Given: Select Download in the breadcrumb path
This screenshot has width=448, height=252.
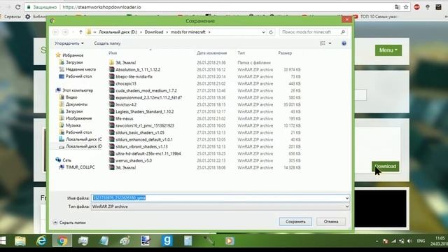Looking at the screenshot, I should [154, 32].
